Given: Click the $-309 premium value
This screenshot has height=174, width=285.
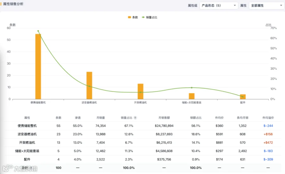Looking at the screenshot, I should pos(268,159).
